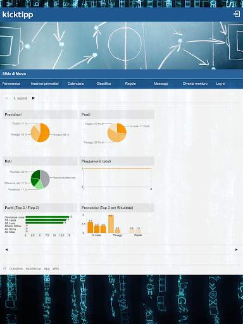
Task: Click the Athletic Bilbao row in bar chart
Action: click(x=16, y=226)
